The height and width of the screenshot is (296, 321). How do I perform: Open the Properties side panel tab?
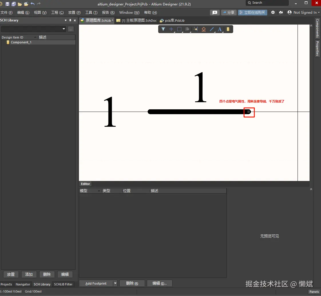317,48
